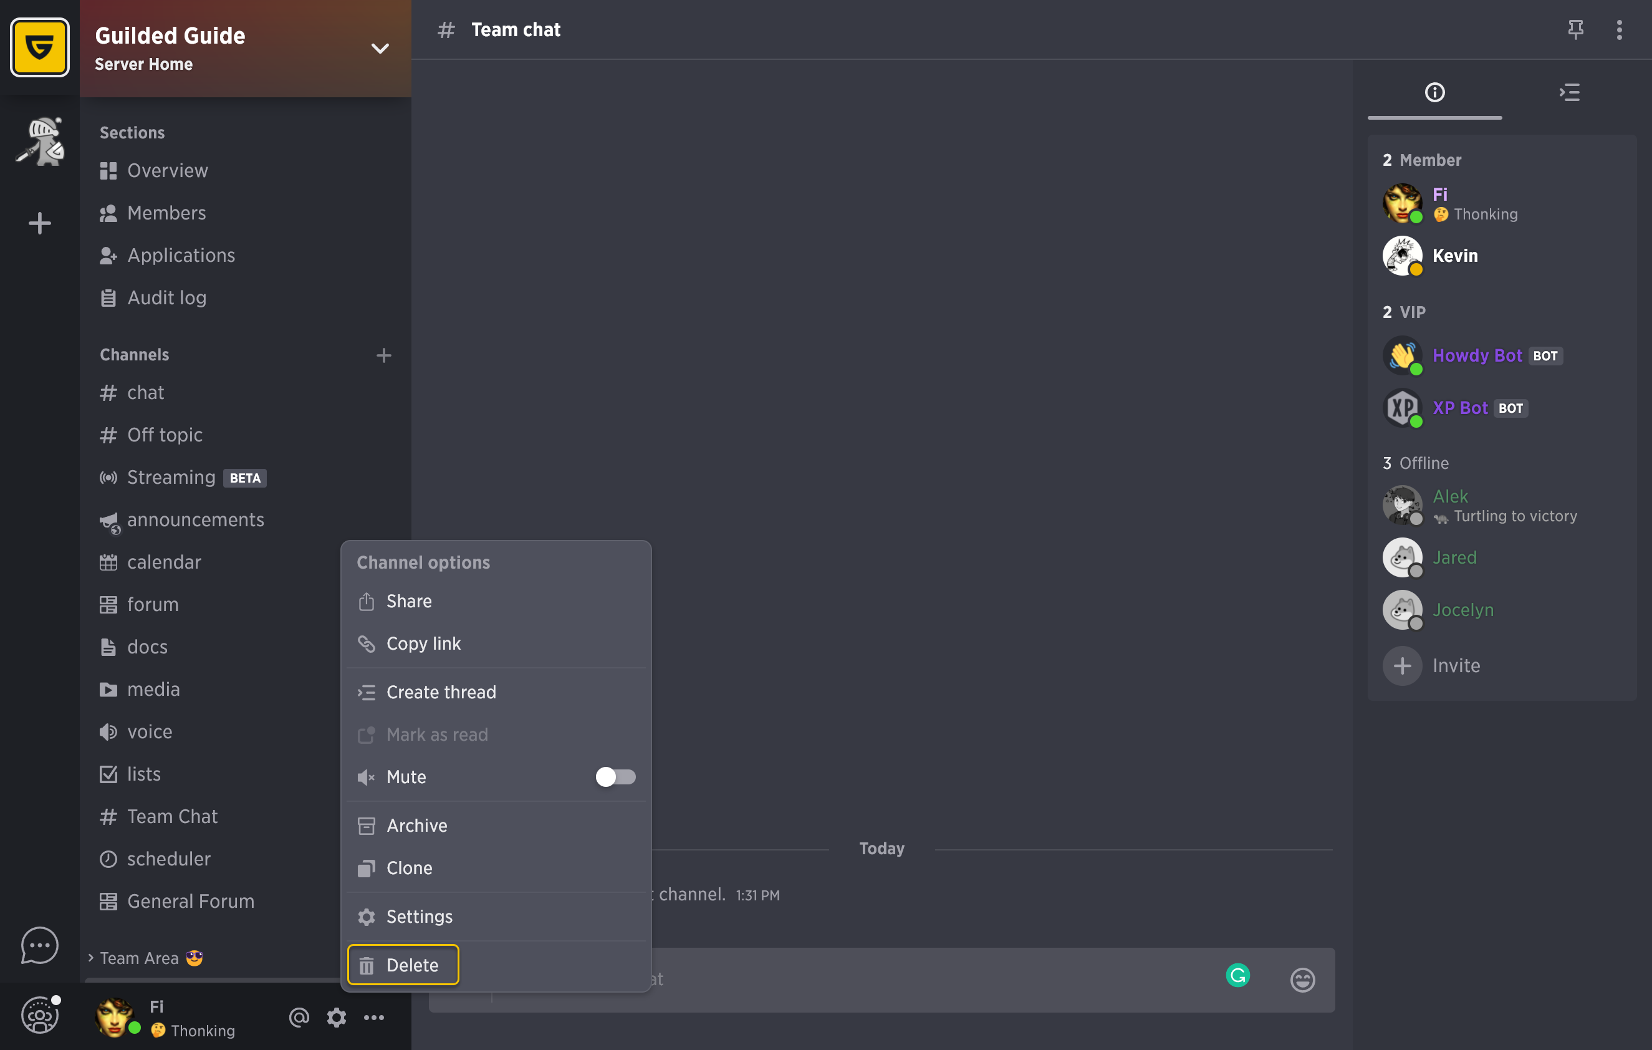Click the docs channel icon
This screenshot has width=1652, height=1050.
click(108, 647)
